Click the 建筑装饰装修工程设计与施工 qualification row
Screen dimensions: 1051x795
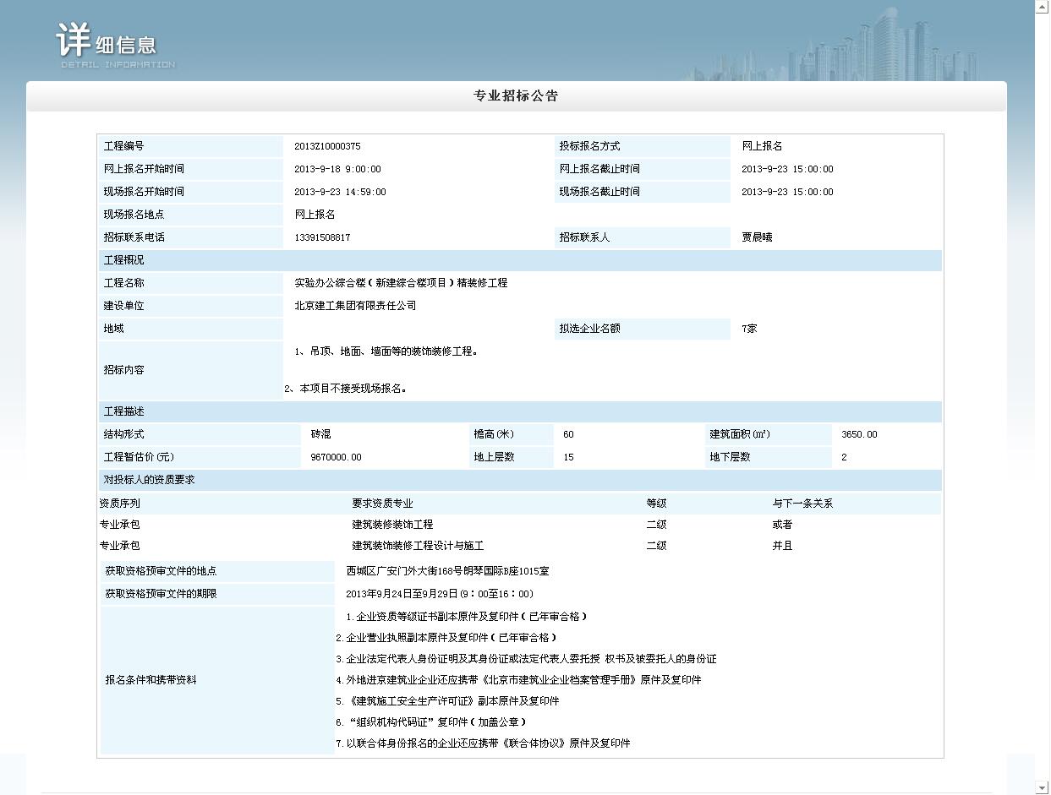418,546
